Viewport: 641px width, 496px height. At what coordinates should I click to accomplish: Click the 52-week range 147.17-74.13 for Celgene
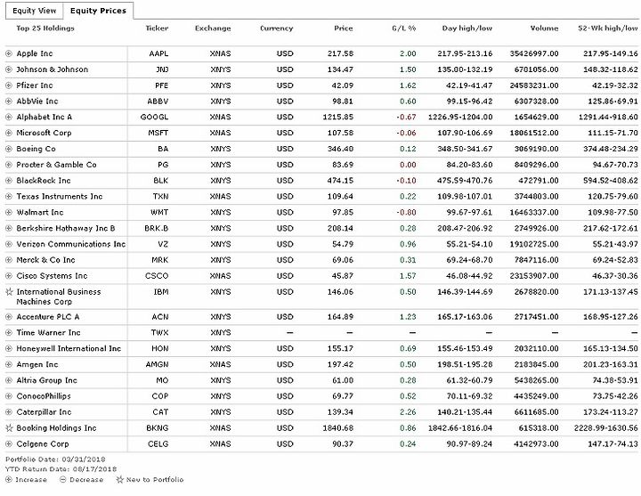613,444
